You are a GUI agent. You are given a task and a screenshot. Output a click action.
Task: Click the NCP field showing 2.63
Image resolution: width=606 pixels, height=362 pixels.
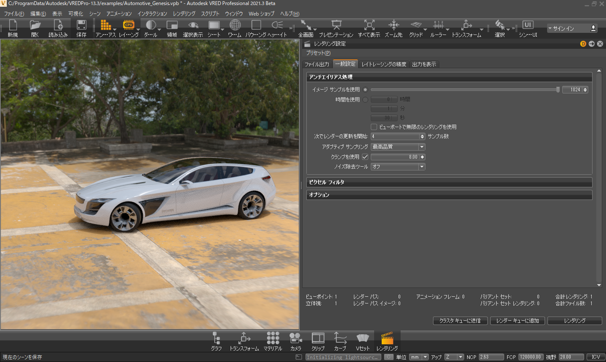click(x=491, y=357)
